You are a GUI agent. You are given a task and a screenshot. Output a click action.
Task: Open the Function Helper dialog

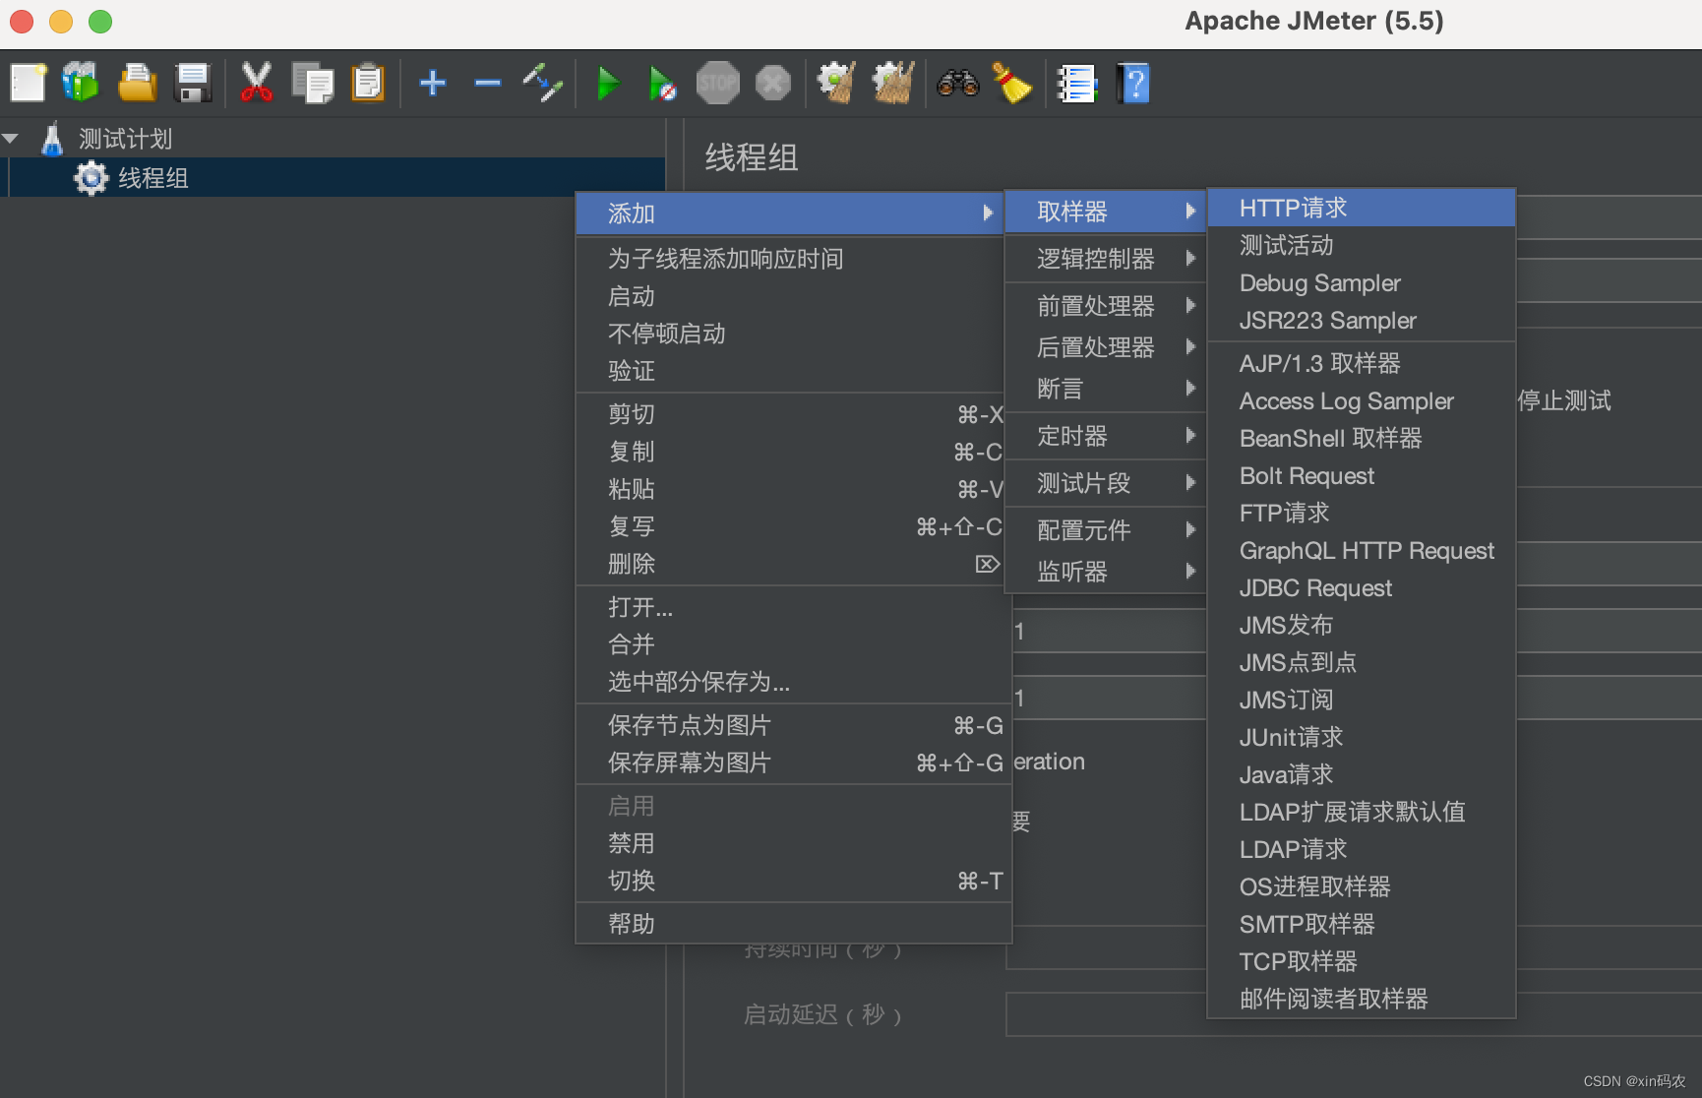tap(1077, 83)
